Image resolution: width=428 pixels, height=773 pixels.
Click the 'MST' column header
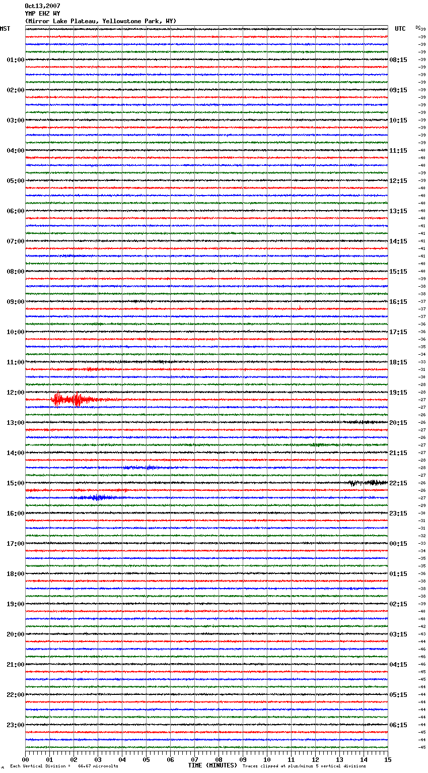[5, 29]
